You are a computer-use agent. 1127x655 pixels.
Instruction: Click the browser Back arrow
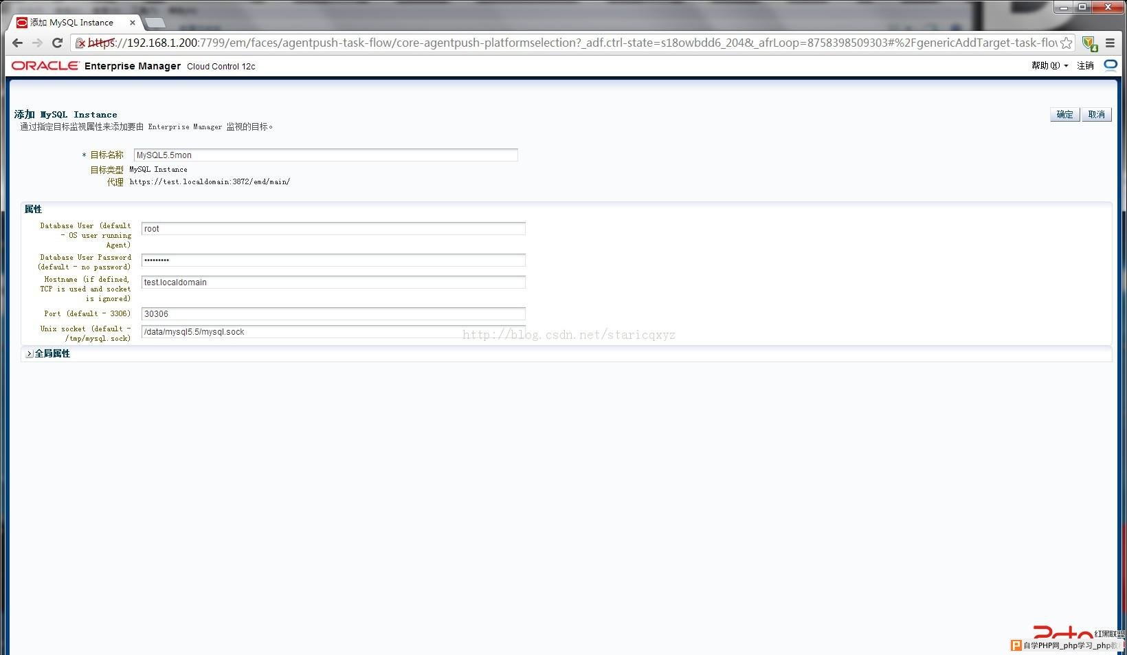click(18, 43)
